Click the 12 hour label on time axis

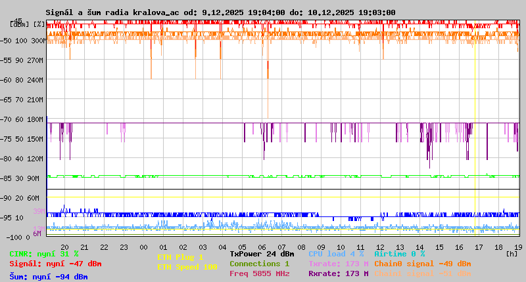pos(380,247)
